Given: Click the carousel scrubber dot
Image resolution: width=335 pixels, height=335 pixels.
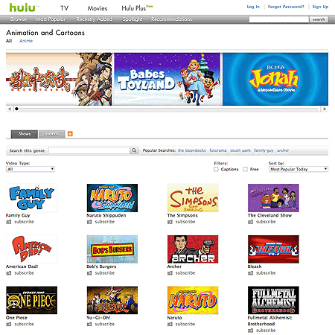Looking at the screenshot, I should point(16,109).
